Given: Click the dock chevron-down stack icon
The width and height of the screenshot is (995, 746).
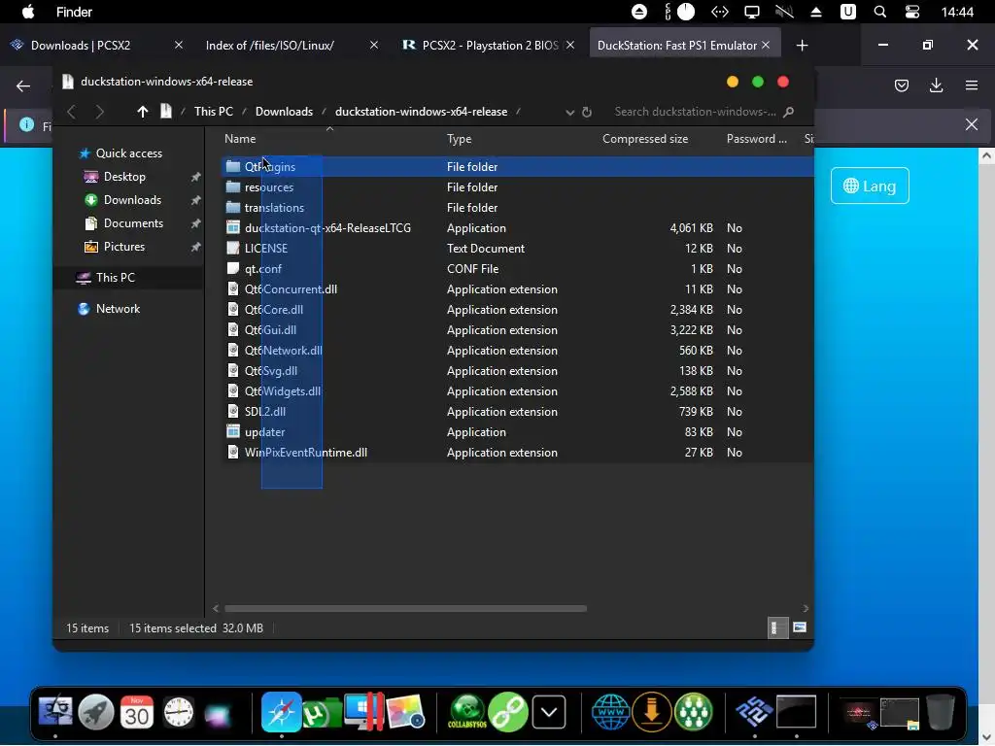Looking at the screenshot, I should point(549,712).
